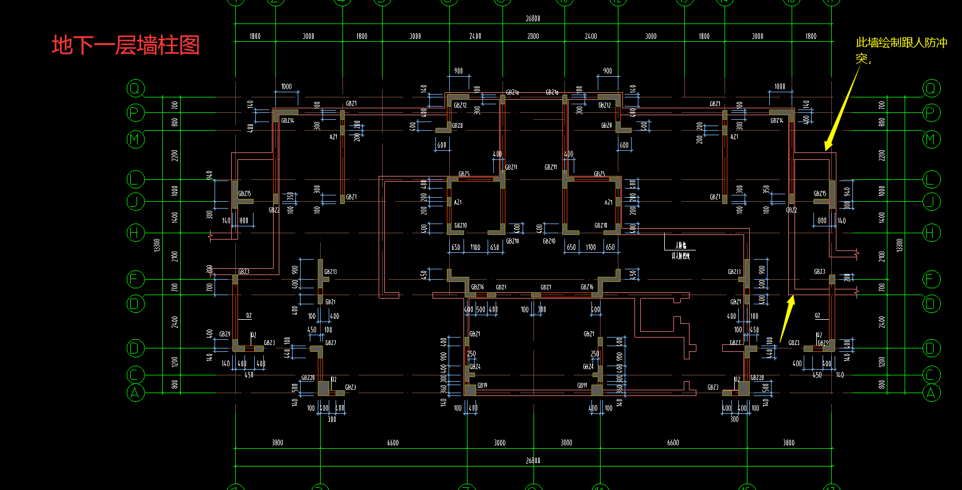962x490 pixels.
Task: Select the 2800 dimension in the top row
Action: point(533,36)
